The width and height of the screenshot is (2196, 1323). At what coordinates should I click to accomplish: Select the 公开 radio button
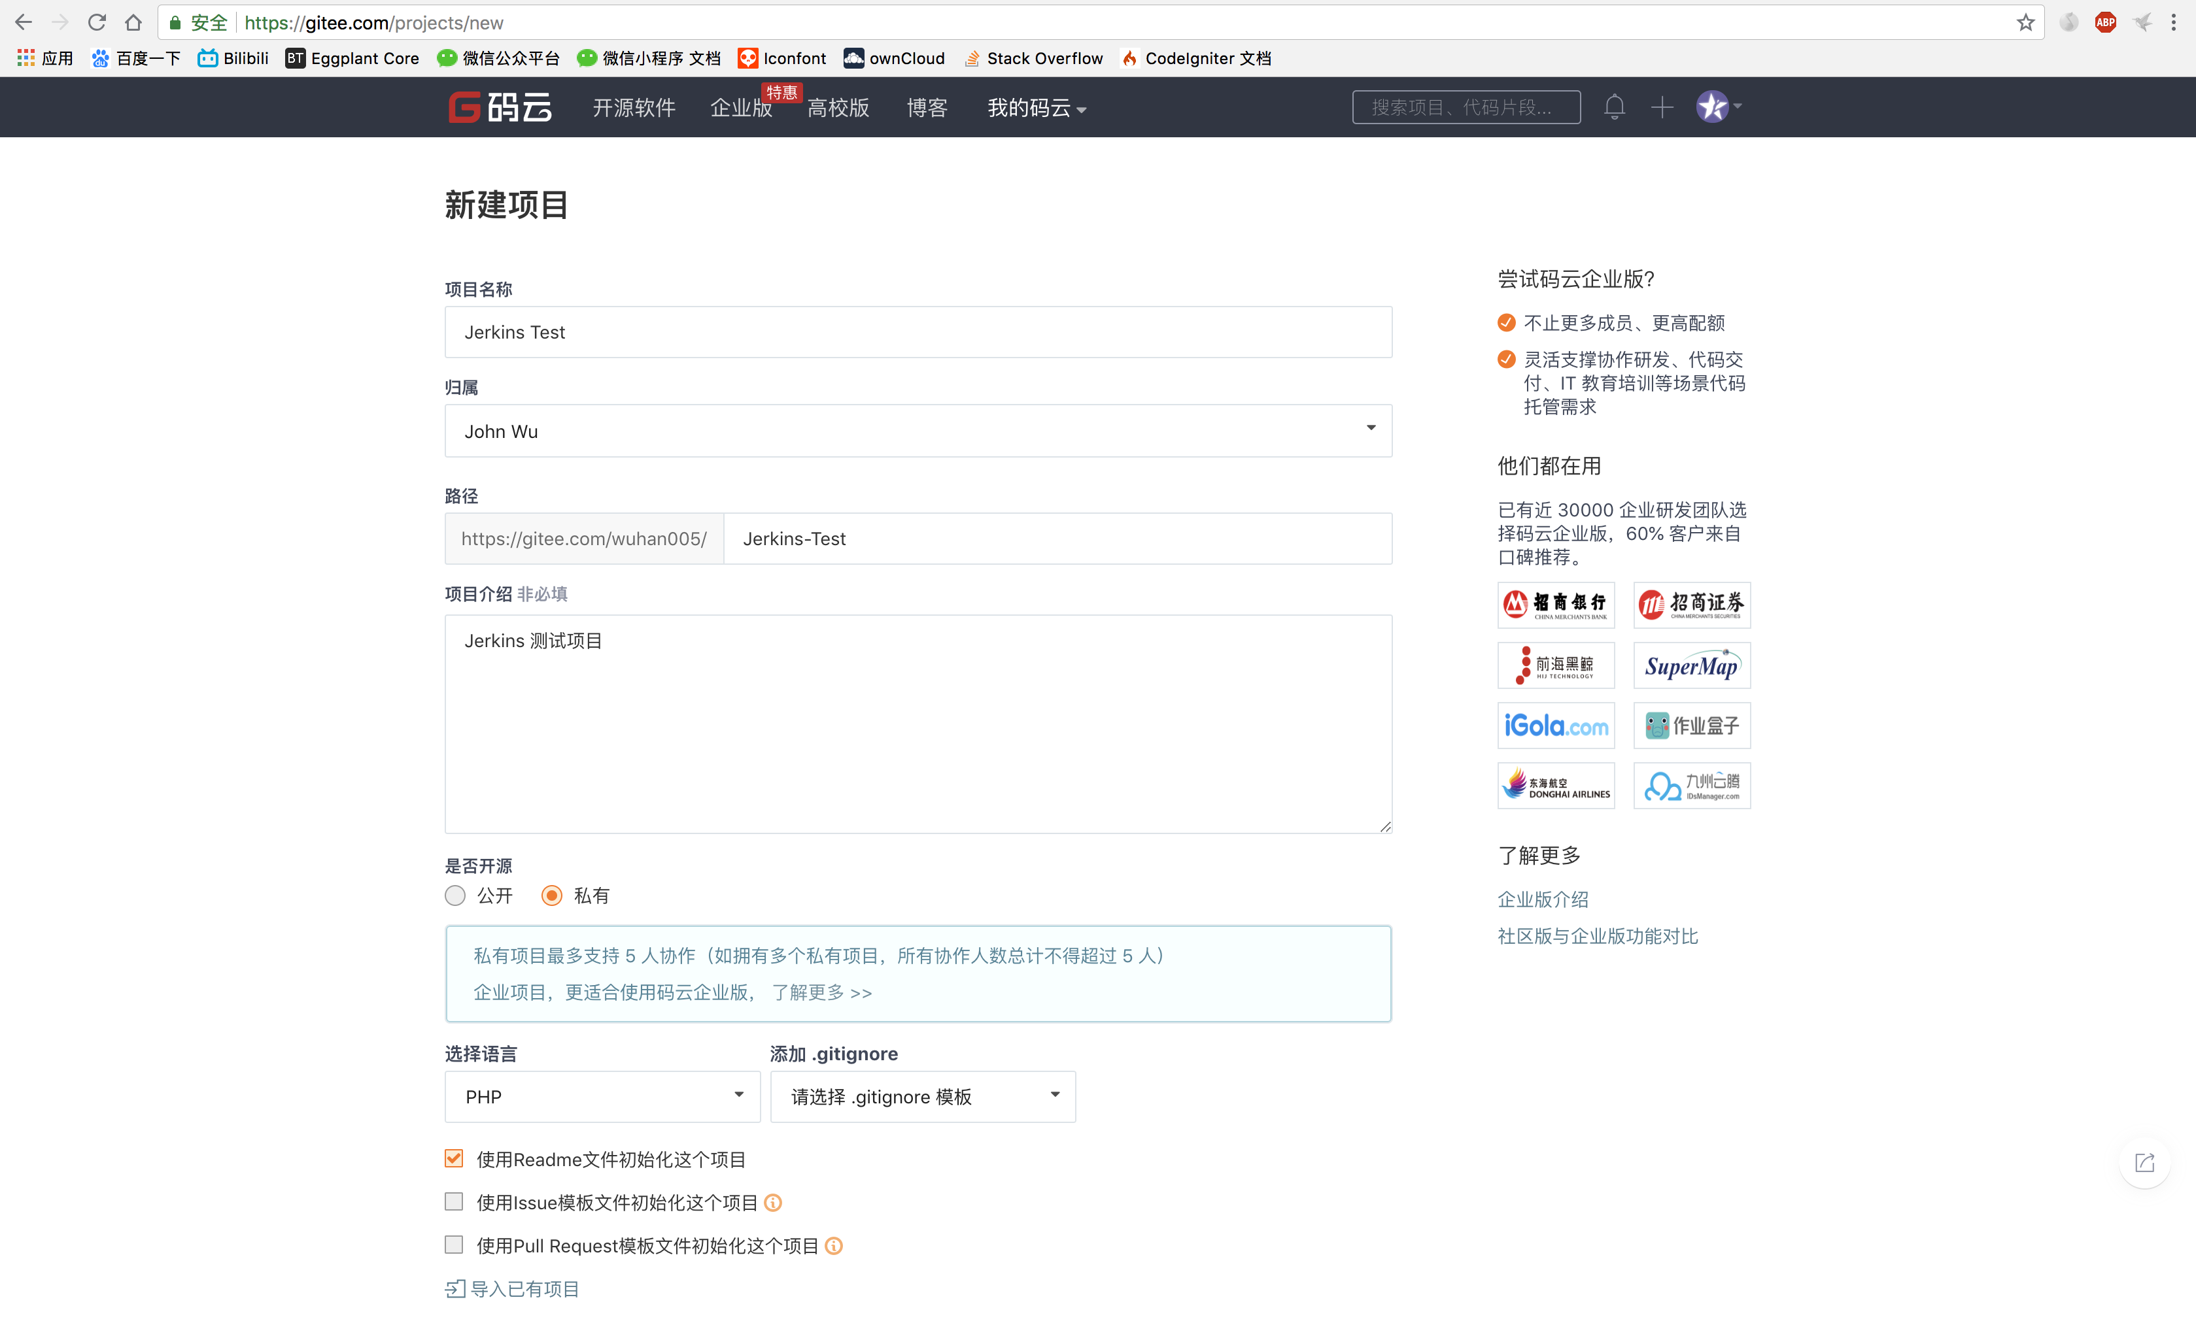(x=455, y=896)
